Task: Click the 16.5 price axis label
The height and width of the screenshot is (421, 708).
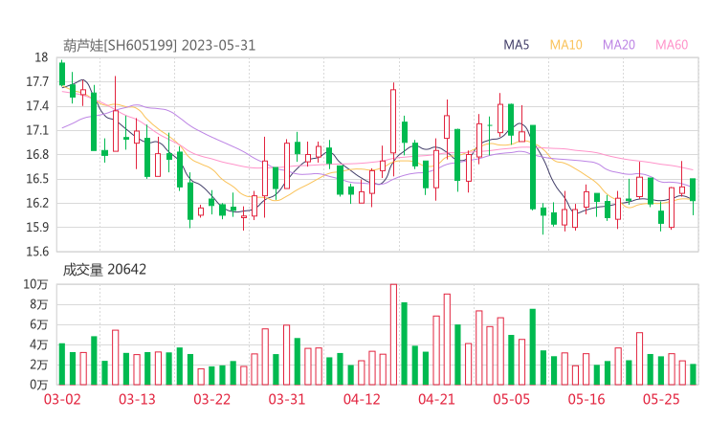Action: tap(37, 179)
